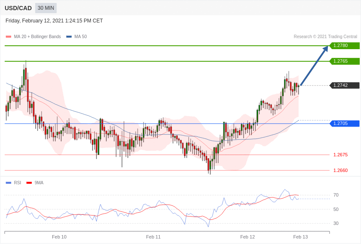Click the red 1.2675 support label
Screen dimensions: 361x244
341,155
